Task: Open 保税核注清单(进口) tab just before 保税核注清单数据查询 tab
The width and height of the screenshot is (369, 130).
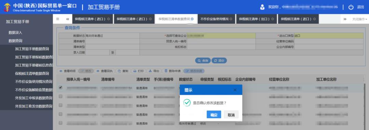Action: [x=132, y=19]
